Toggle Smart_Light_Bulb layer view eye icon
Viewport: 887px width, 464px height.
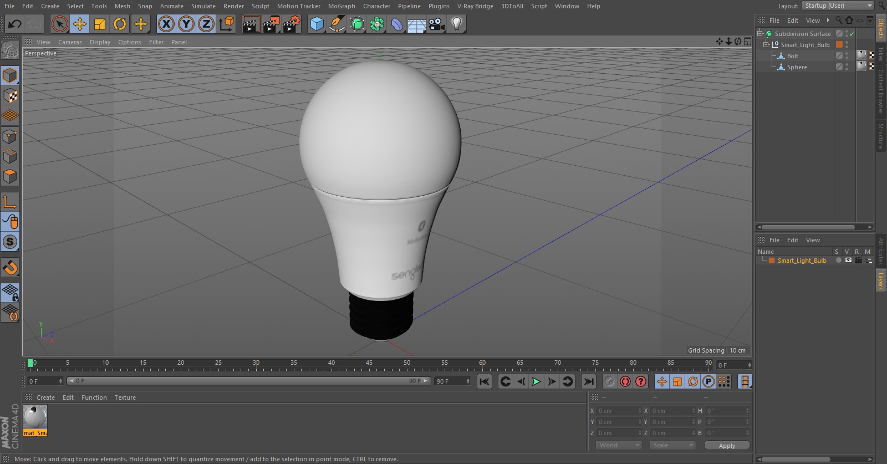click(848, 261)
